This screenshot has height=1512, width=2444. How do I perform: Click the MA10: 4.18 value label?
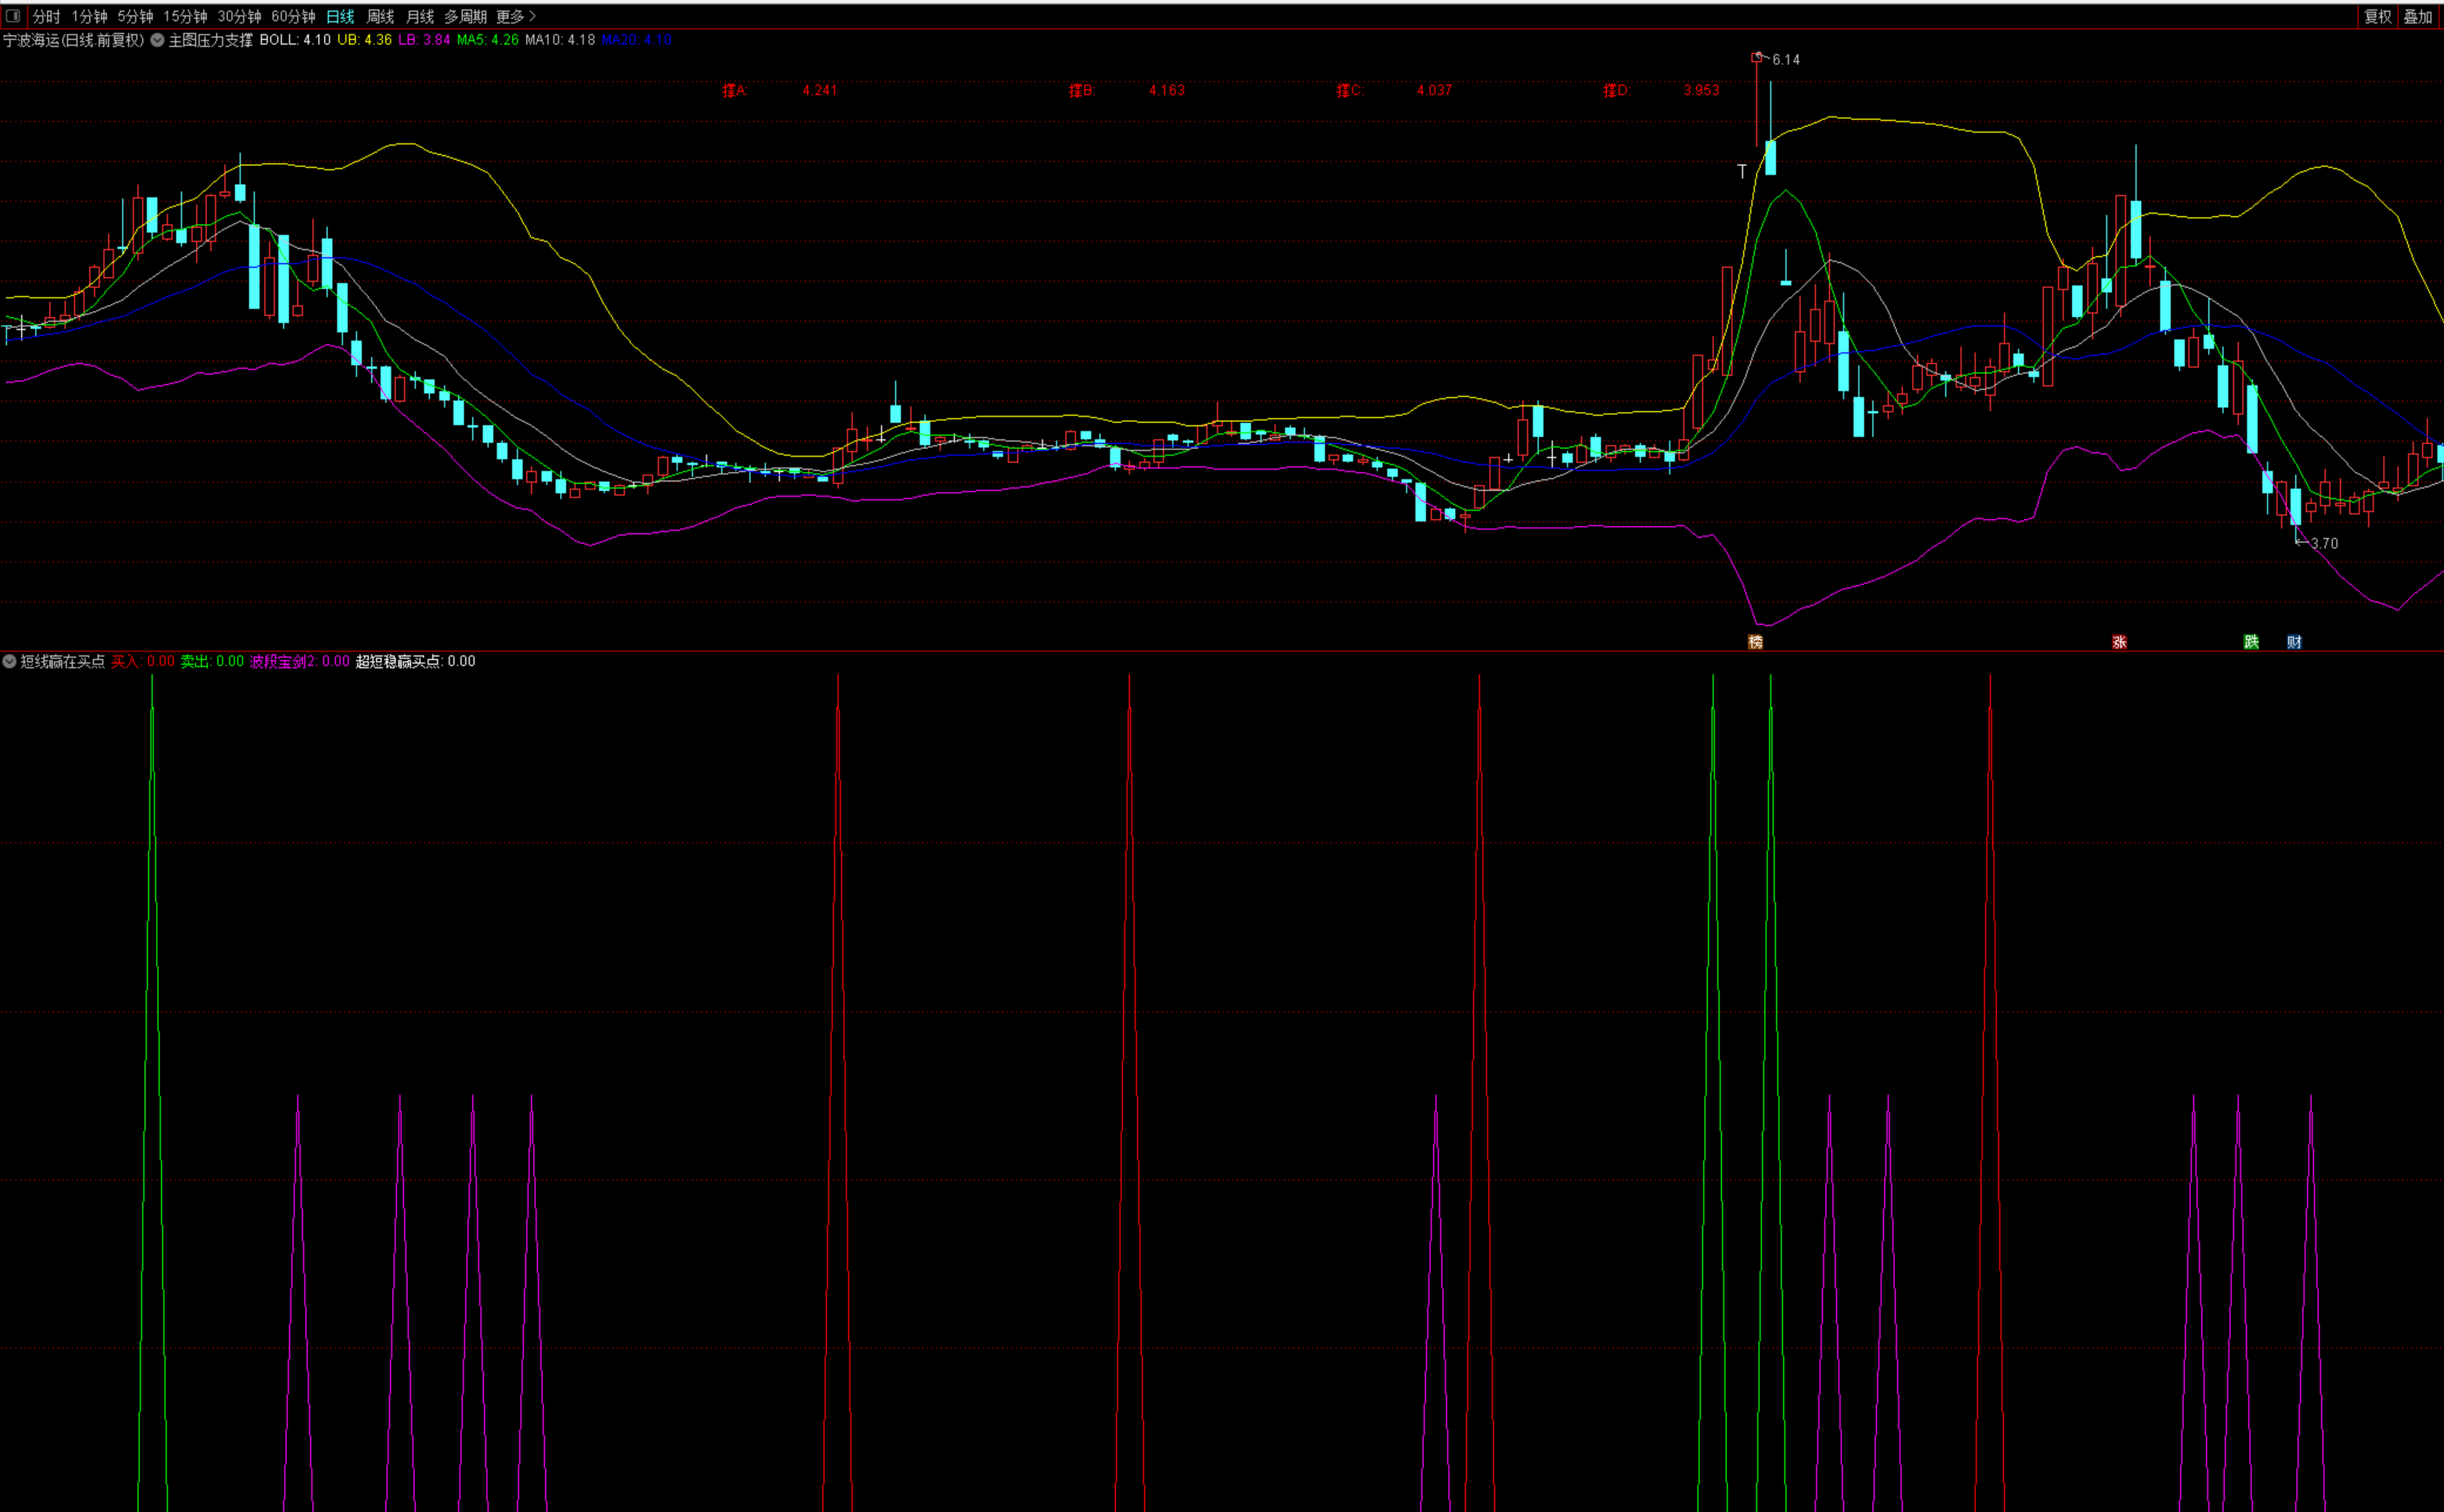click(x=560, y=41)
